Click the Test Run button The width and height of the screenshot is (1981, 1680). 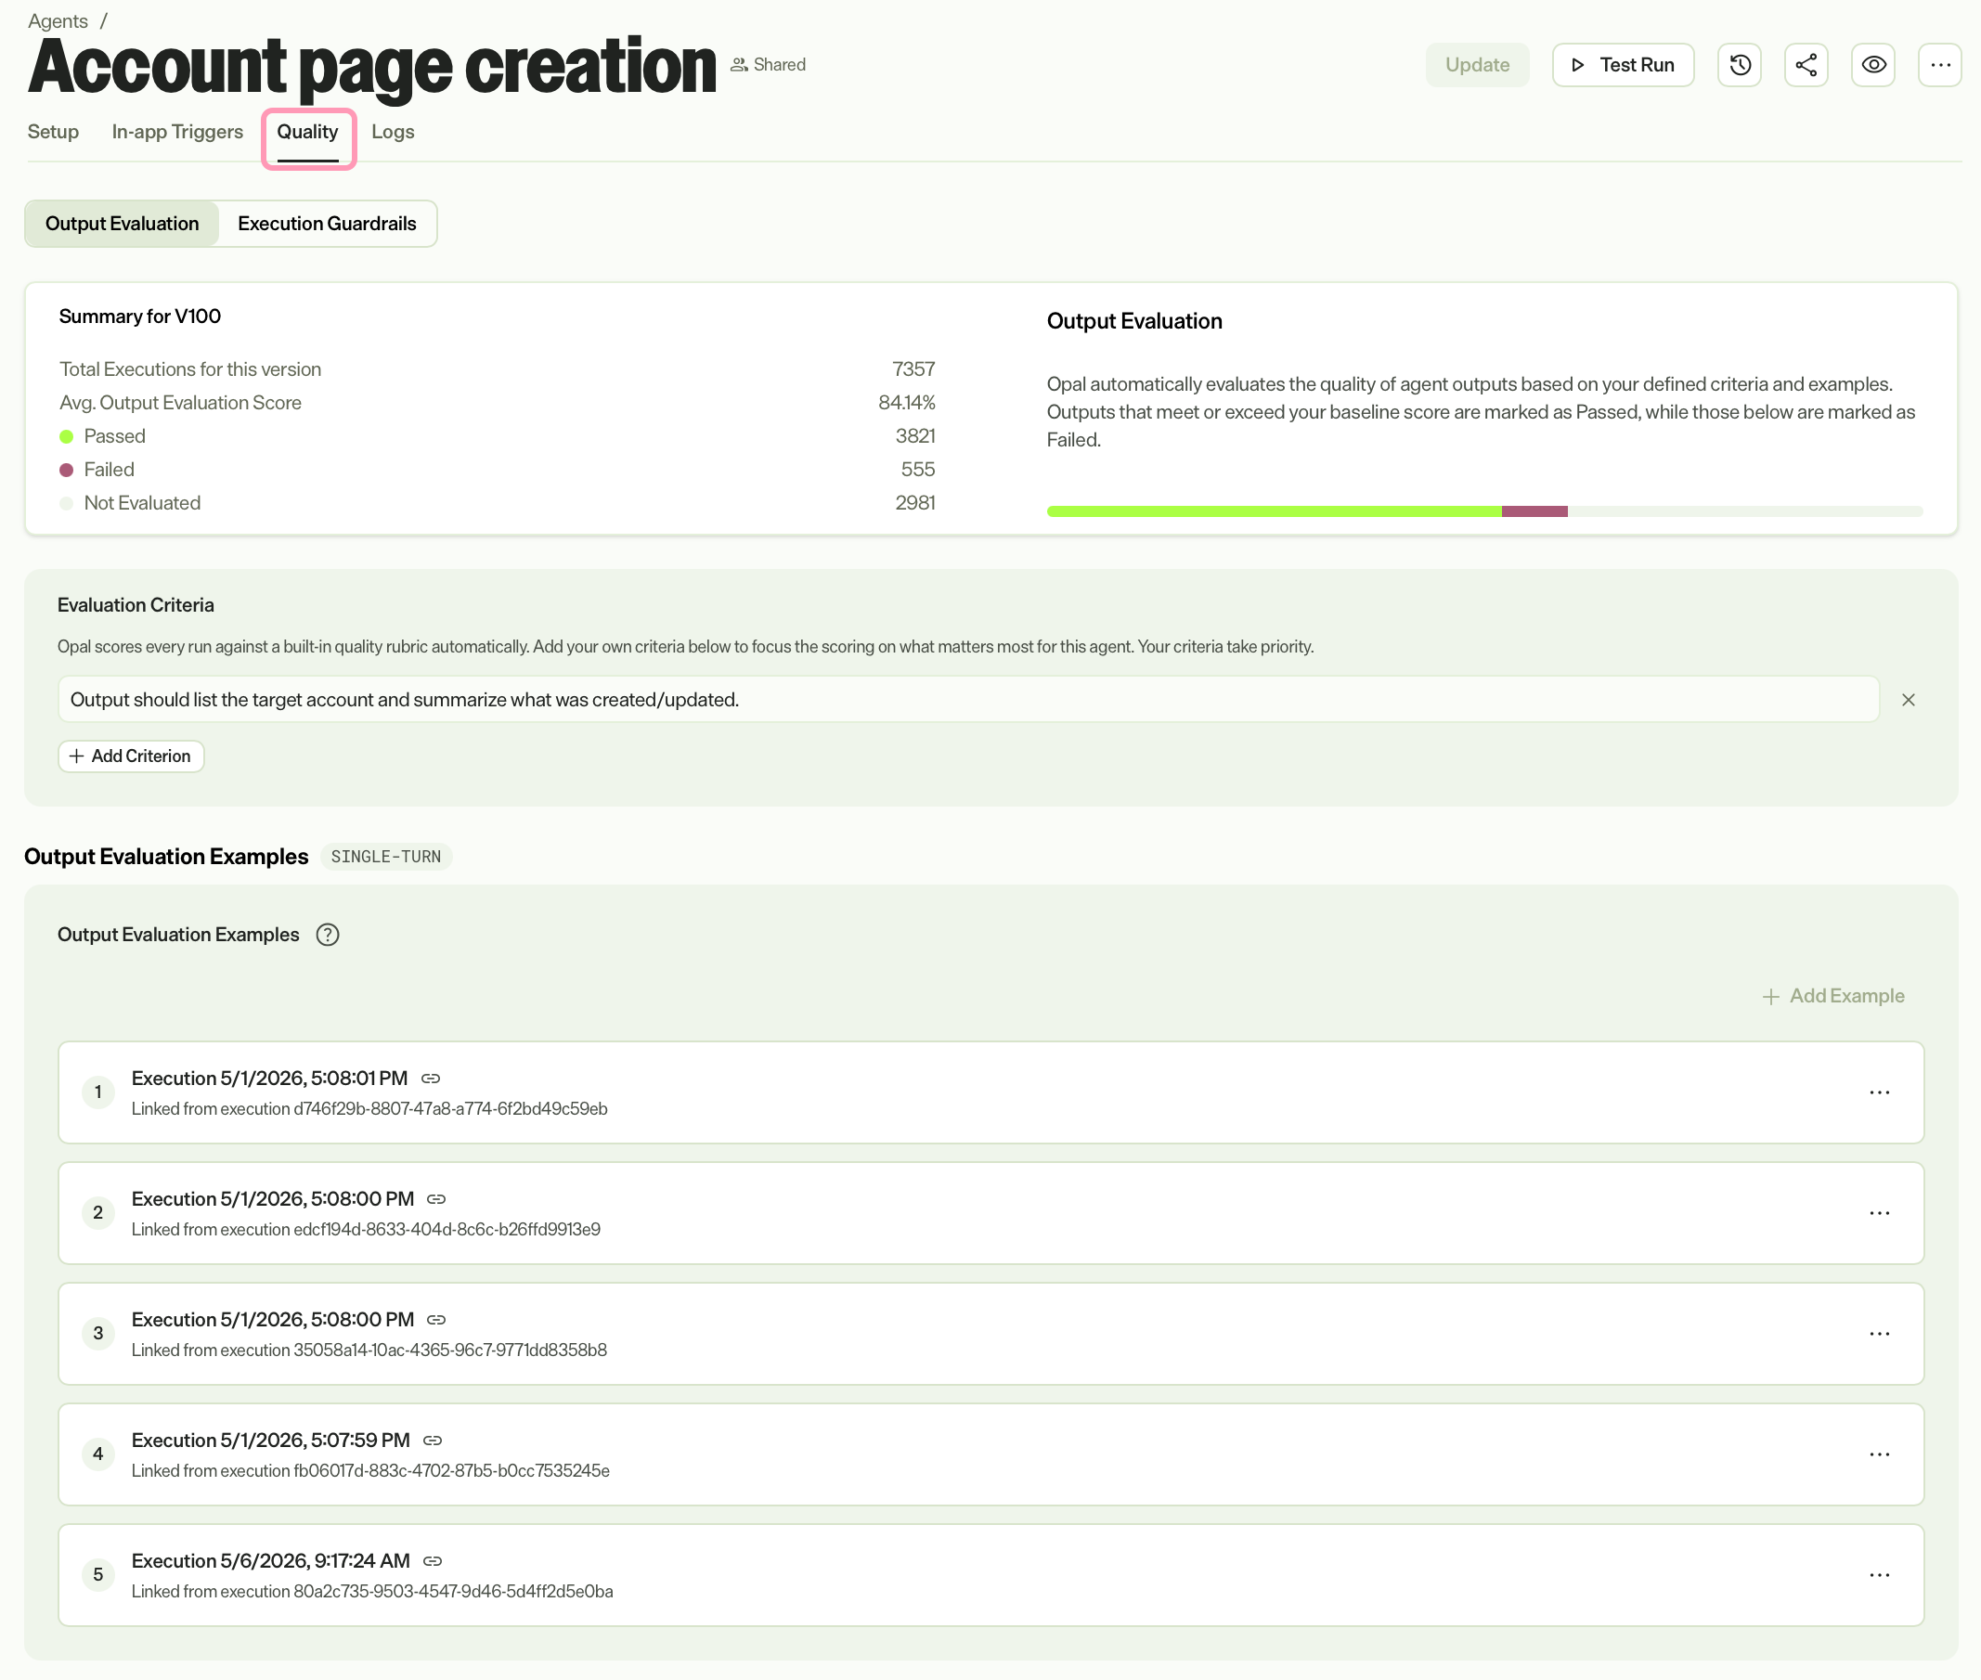1622,65
